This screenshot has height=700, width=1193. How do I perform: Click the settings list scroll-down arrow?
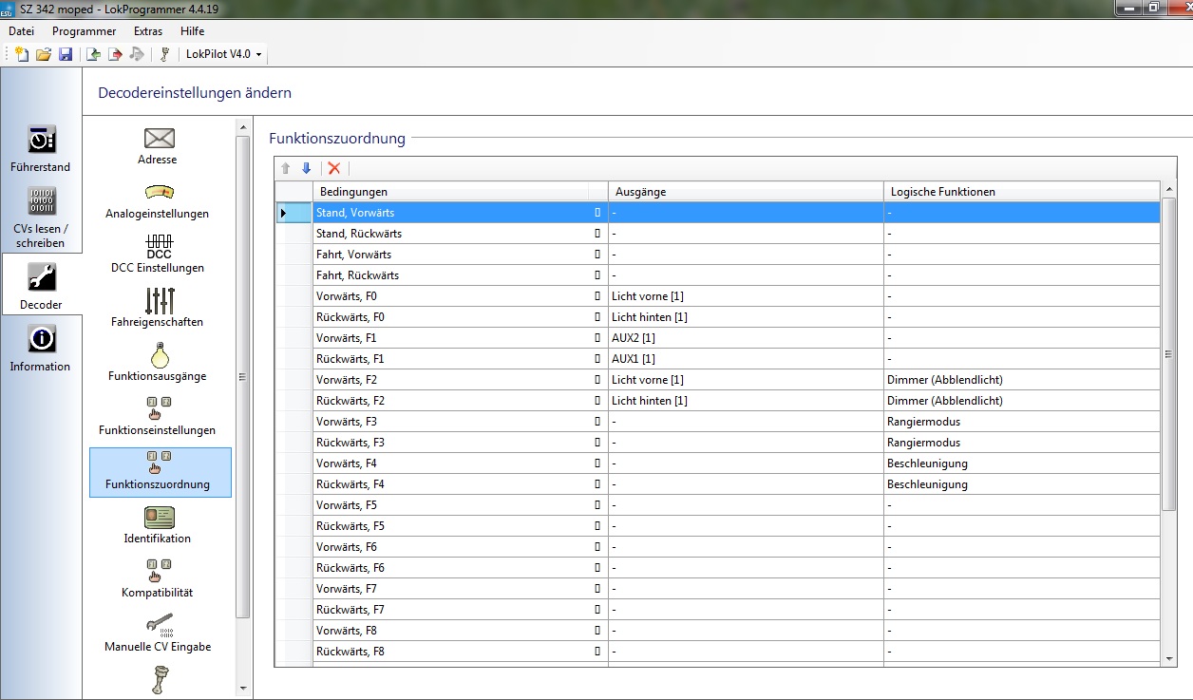click(243, 688)
